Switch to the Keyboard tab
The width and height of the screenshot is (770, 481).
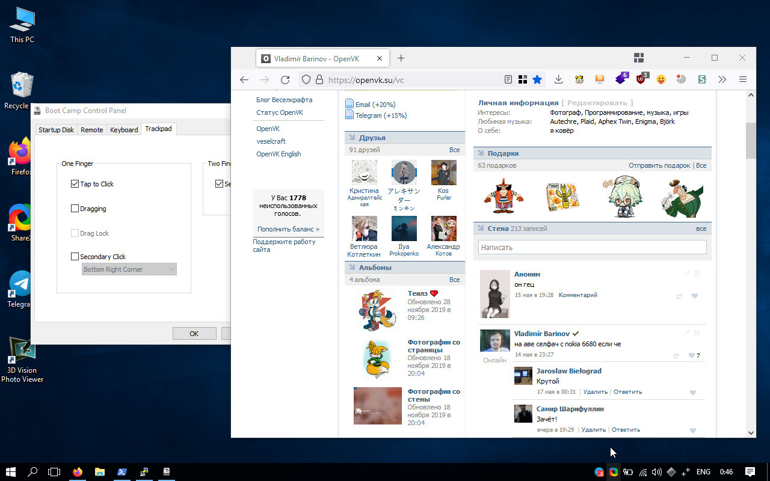[124, 130]
